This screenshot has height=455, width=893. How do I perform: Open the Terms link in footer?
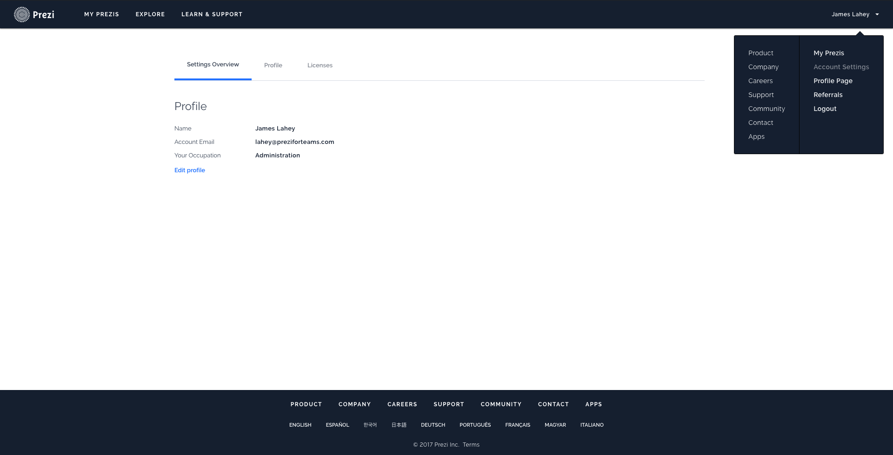[x=471, y=445]
